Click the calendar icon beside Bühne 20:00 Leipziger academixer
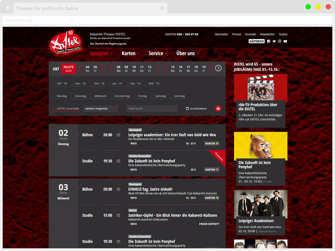Image resolution: width=335 pixels, height=251 pixels. pyautogui.click(x=119, y=135)
